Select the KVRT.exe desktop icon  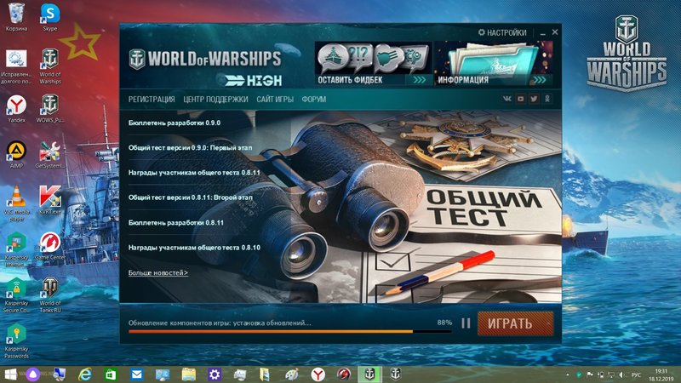[x=50, y=201]
